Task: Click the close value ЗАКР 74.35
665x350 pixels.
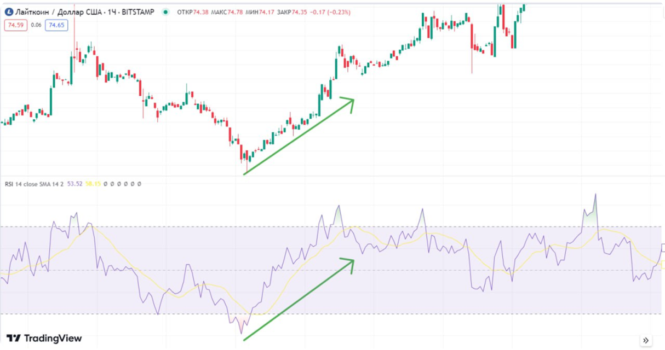Action: pyautogui.click(x=291, y=12)
